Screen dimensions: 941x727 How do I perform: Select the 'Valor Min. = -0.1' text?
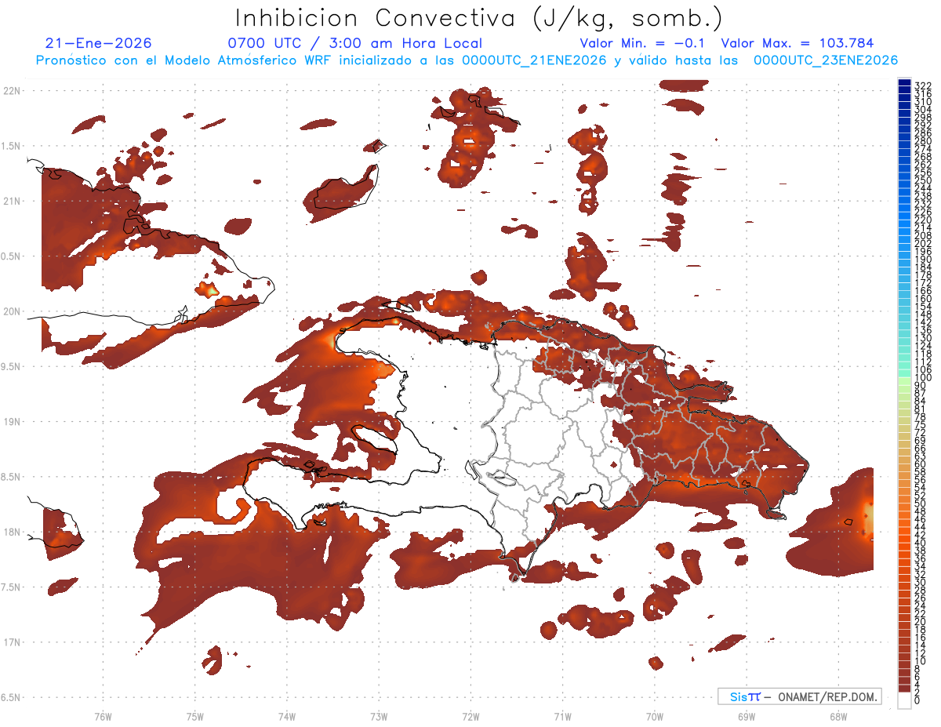pos(643,43)
